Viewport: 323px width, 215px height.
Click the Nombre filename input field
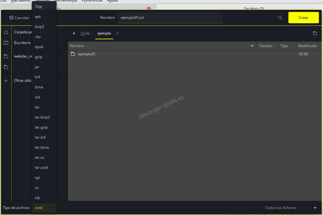point(170,18)
